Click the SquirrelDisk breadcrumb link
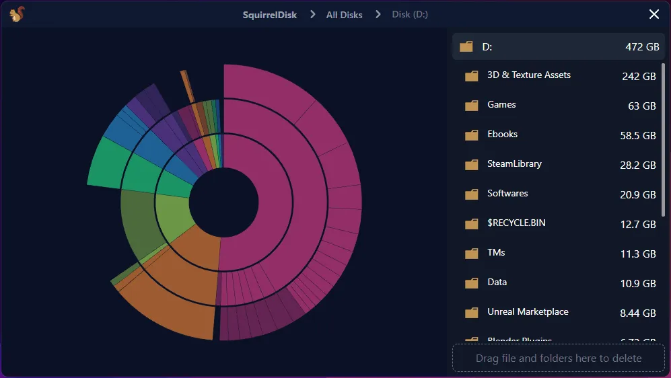Image resolution: width=671 pixels, height=378 pixels. click(269, 15)
